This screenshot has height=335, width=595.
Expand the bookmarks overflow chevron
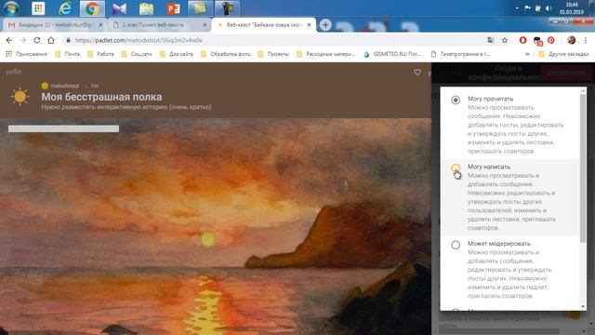pos(527,54)
